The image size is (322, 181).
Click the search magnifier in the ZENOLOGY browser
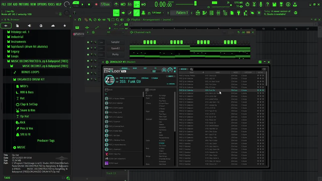[191, 69]
